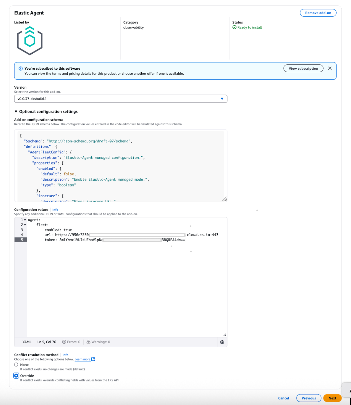Image resolution: width=351 pixels, height=405 pixels.
Task: Click the Learn more external link icon
Action: pyautogui.click(x=93, y=359)
